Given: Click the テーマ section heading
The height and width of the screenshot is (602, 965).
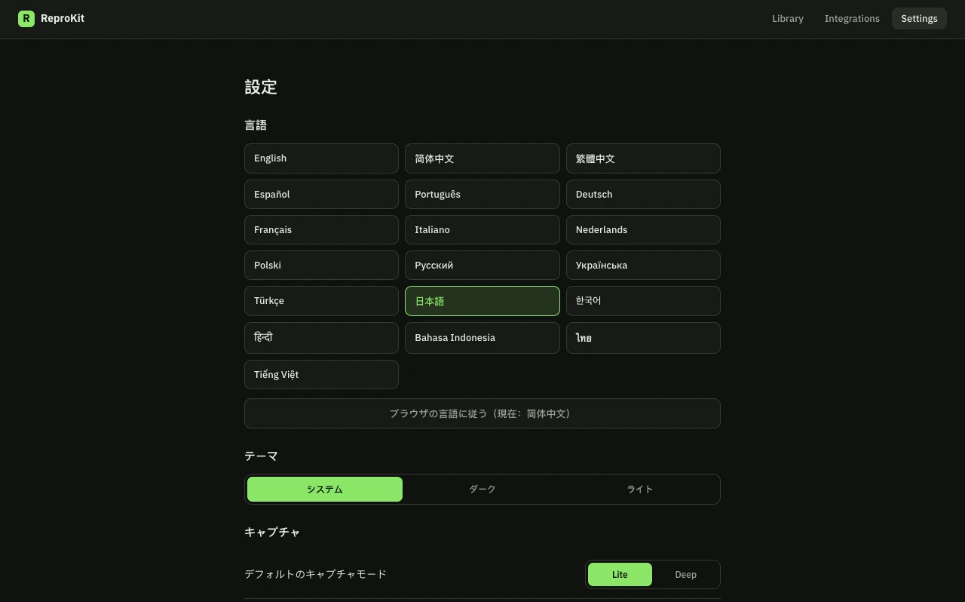Looking at the screenshot, I should point(261,456).
